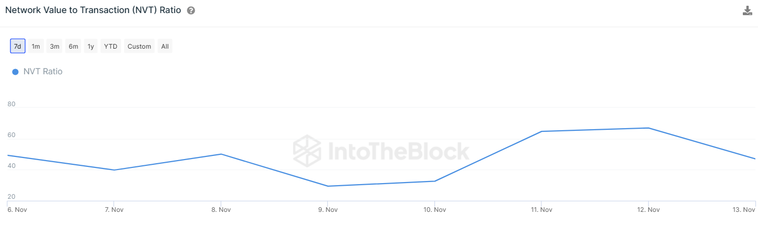The height and width of the screenshot is (226, 758).
Task: Click the 10. Nov axis label
Action: (x=434, y=210)
